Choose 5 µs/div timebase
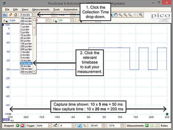The image size is (173, 130). [x=26, y=32]
